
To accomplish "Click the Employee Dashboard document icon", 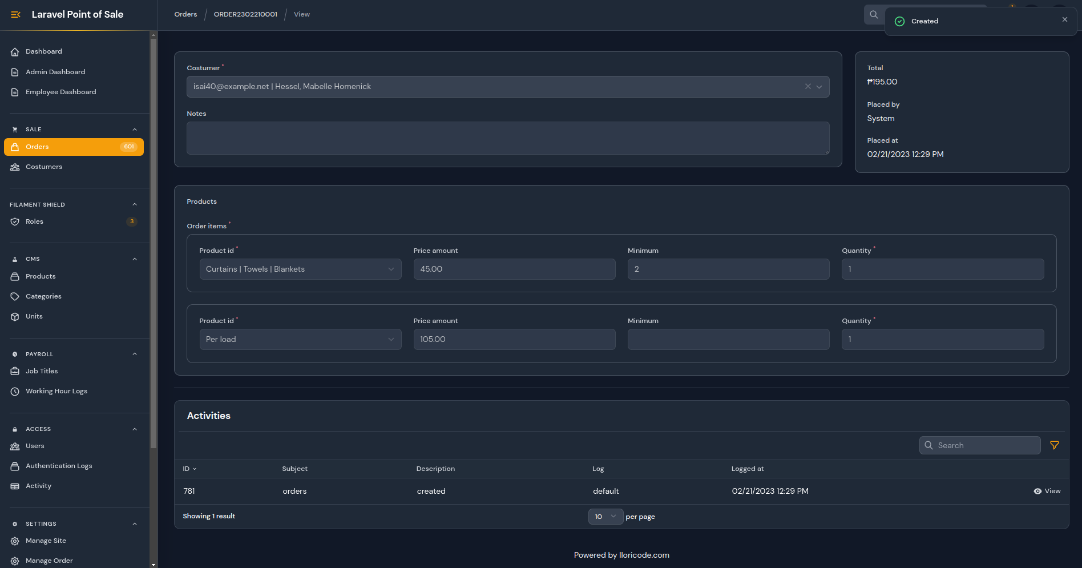I will (15, 92).
